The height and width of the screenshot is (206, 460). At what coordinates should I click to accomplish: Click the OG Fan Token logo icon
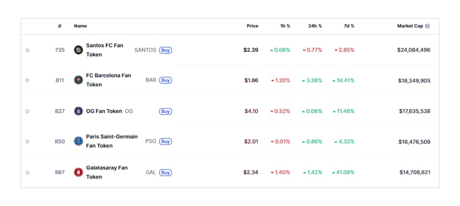tap(78, 111)
